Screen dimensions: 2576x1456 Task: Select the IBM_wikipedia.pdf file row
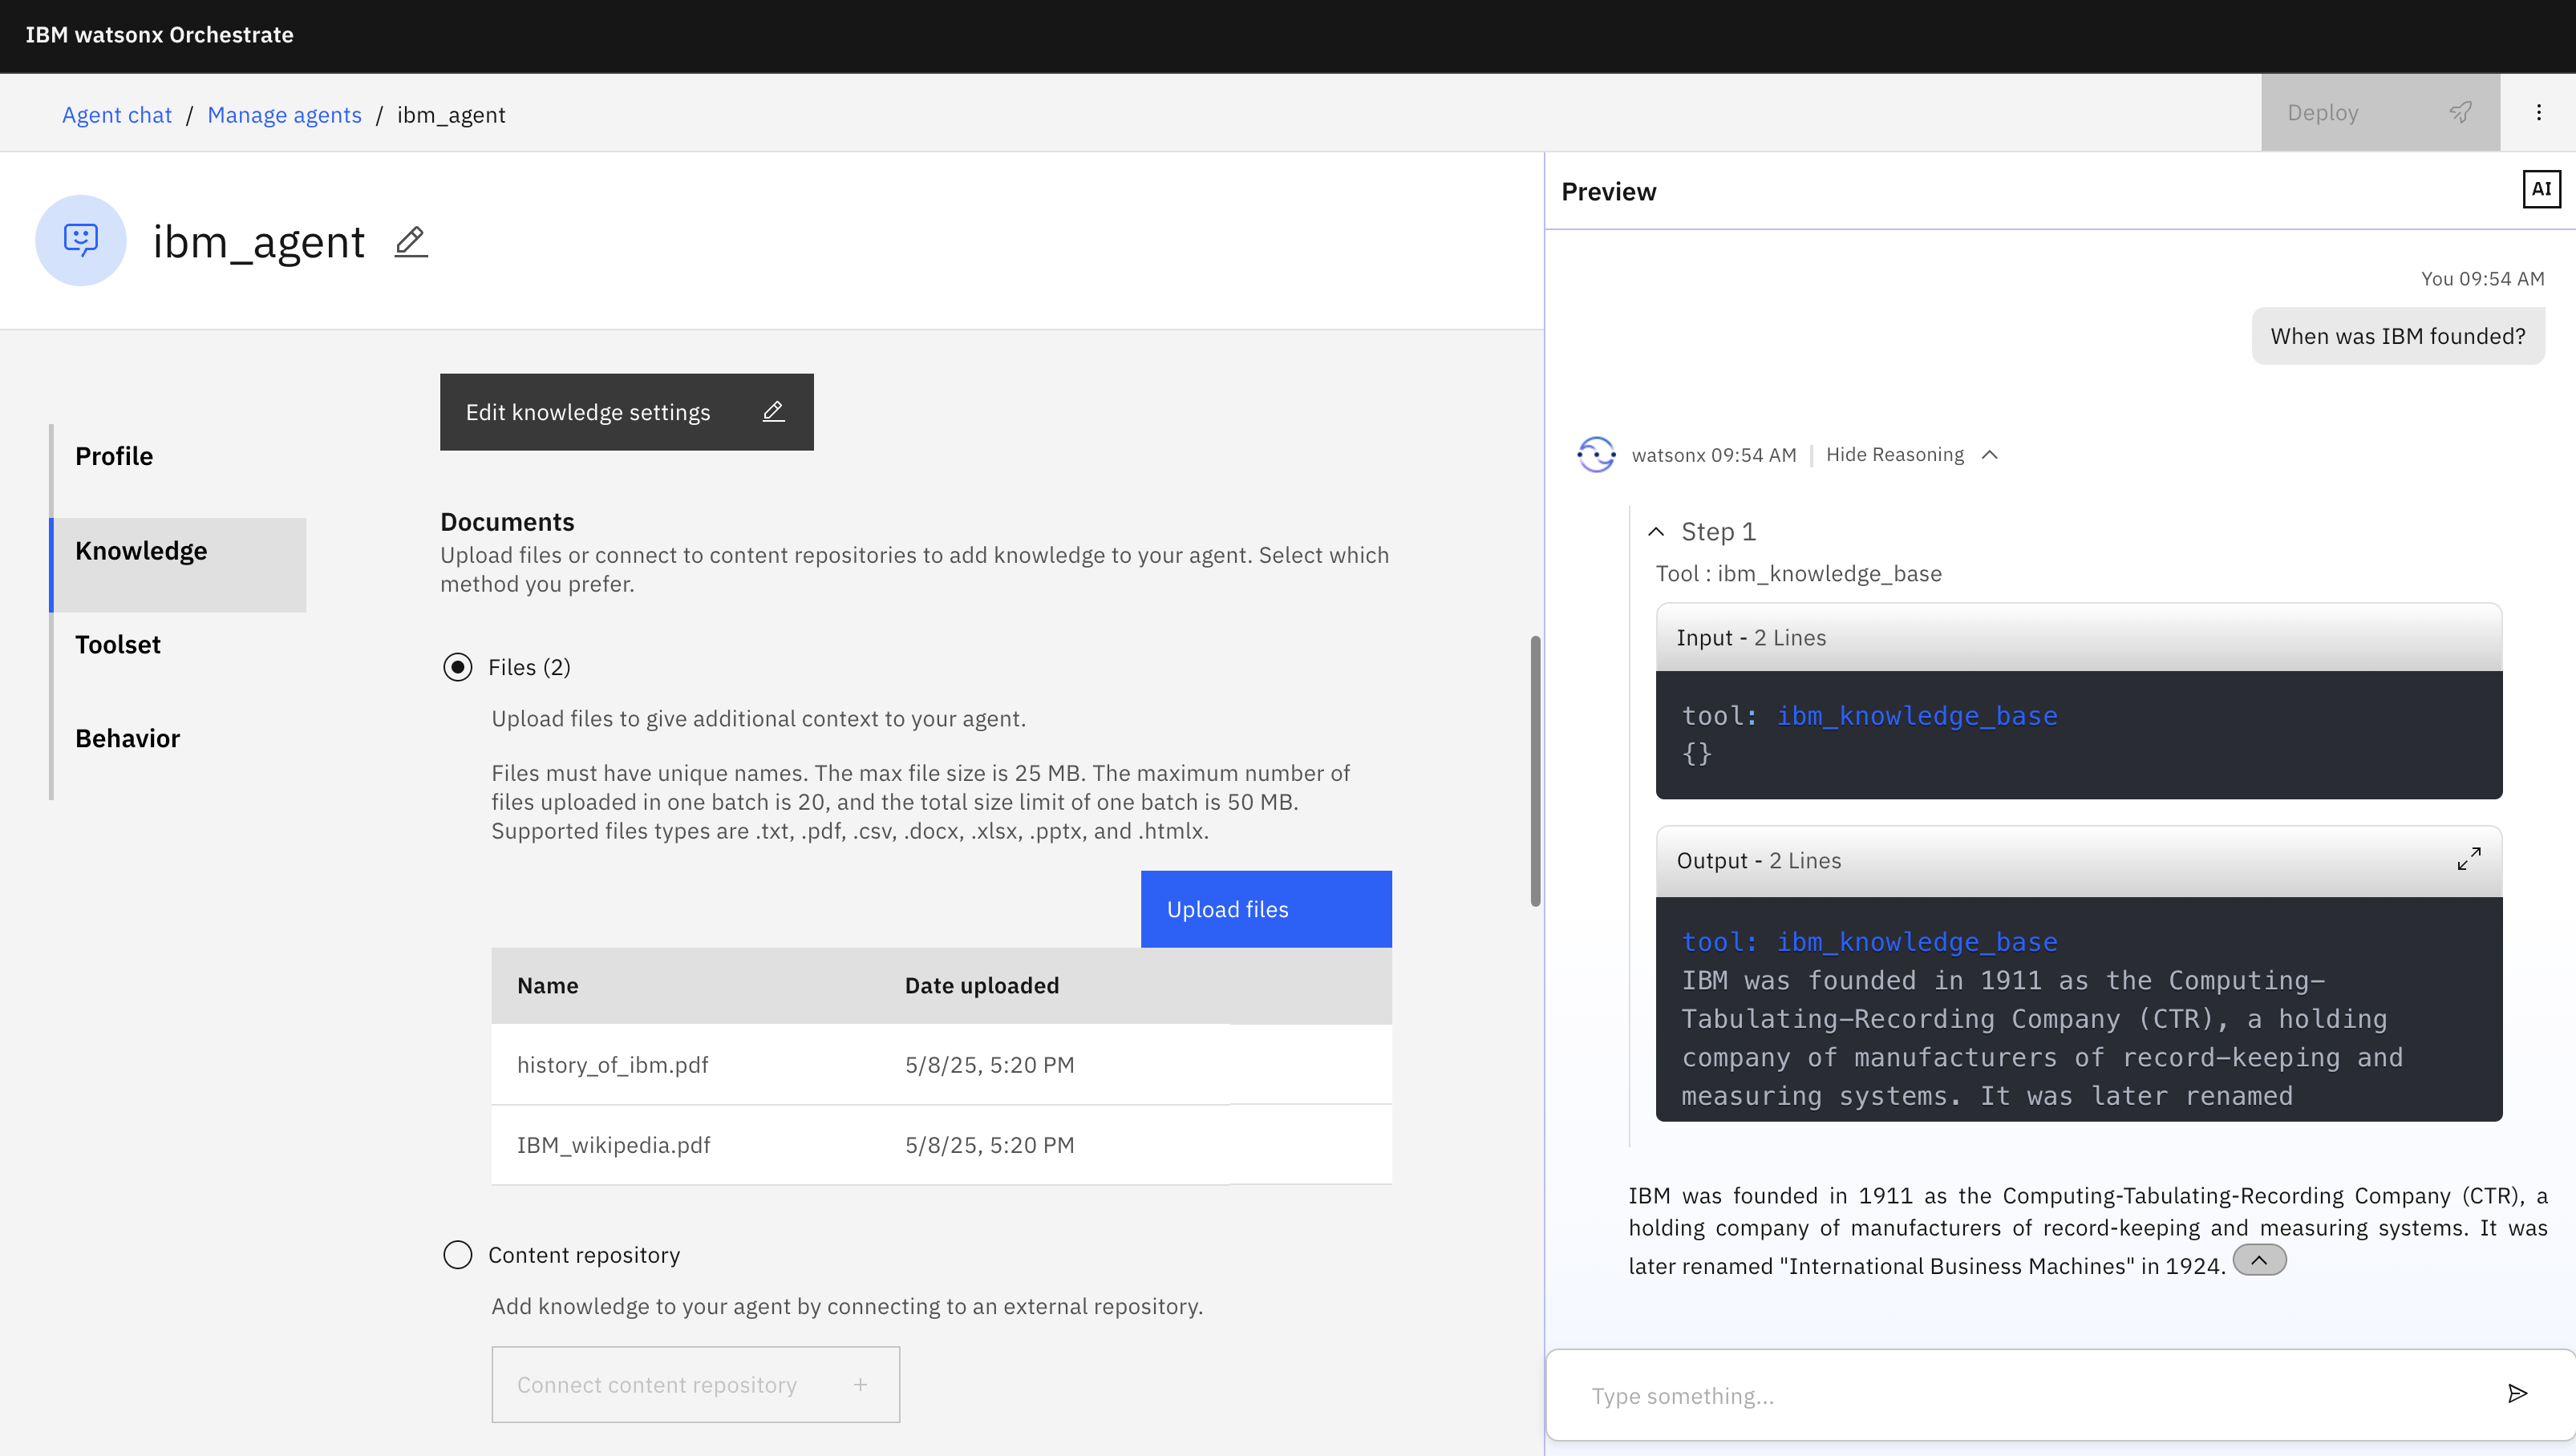(941, 1145)
